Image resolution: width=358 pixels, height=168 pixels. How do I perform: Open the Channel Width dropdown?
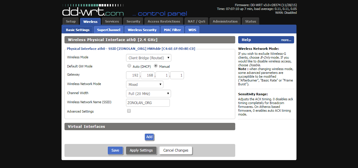coord(148,94)
